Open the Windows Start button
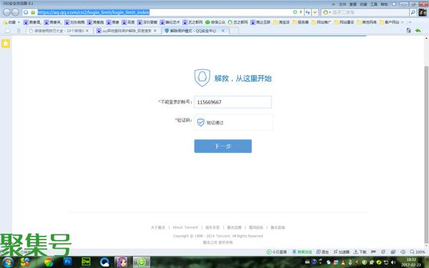429x268 pixels. pos(8,262)
